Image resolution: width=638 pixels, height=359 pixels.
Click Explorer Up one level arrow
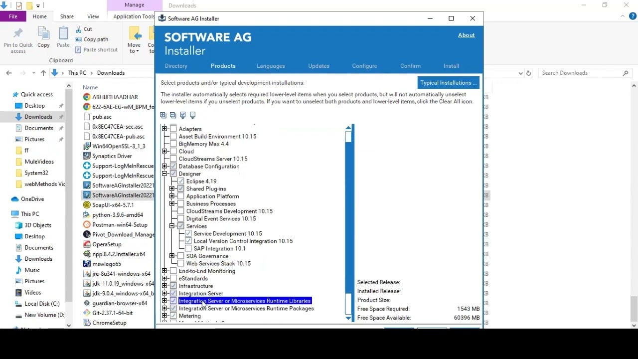click(43, 73)
